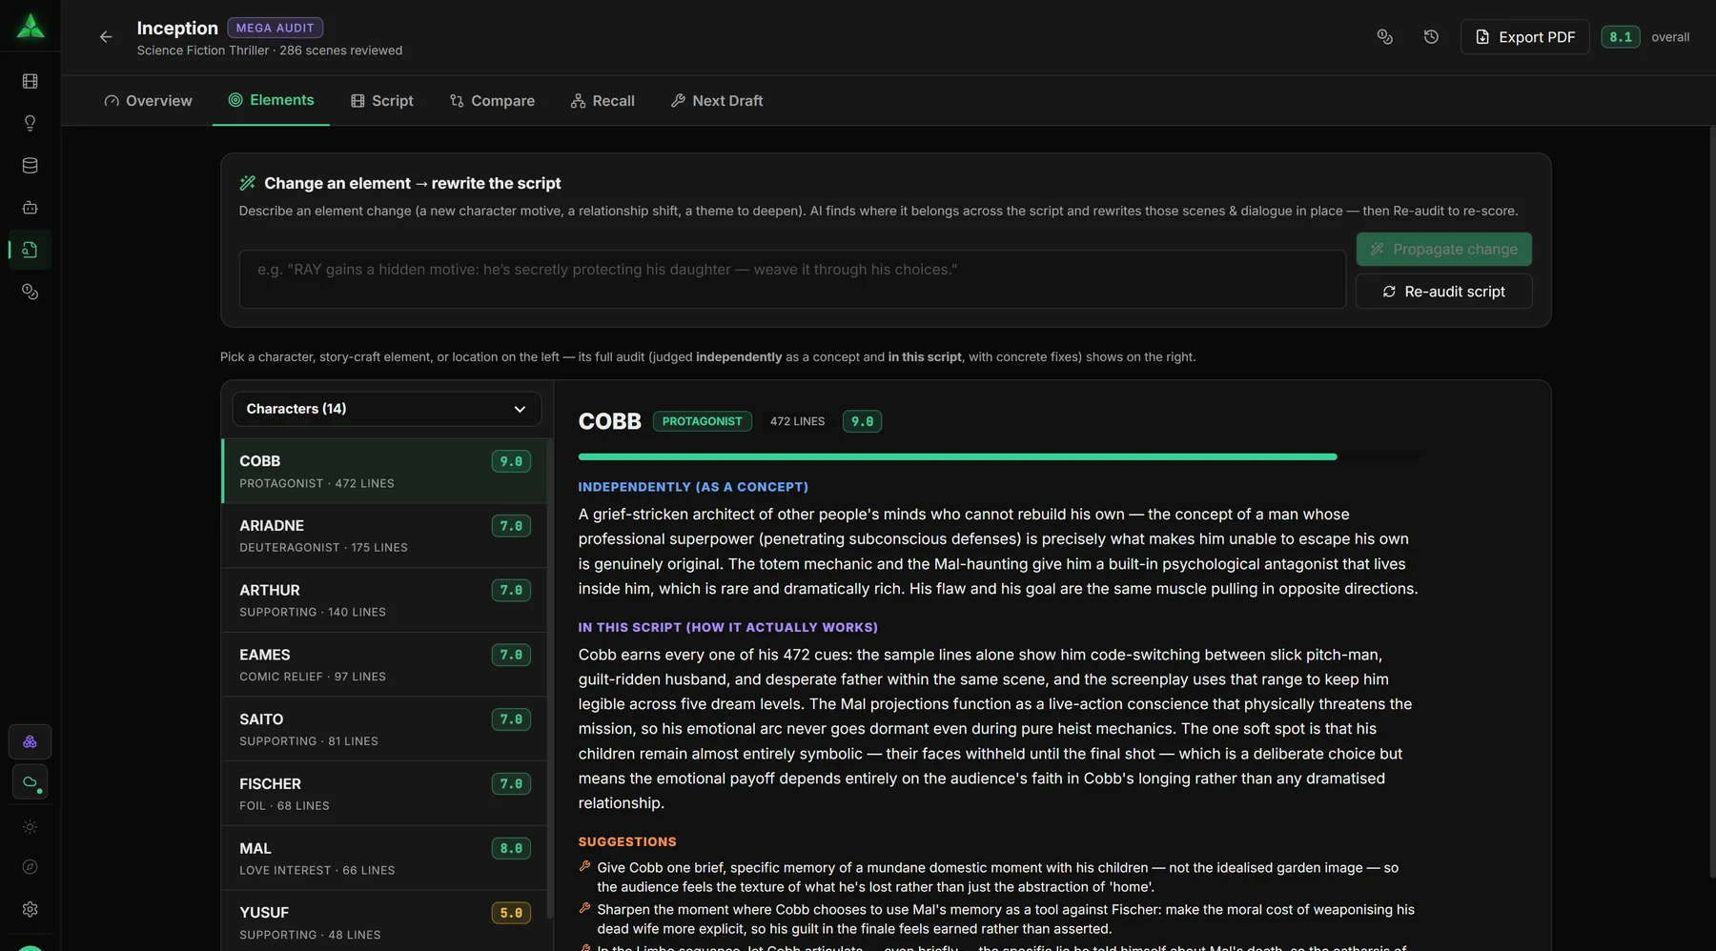Open the coins credits icon in sidebar
This screenshot has width=1716, height=951.
coord(31,292)
